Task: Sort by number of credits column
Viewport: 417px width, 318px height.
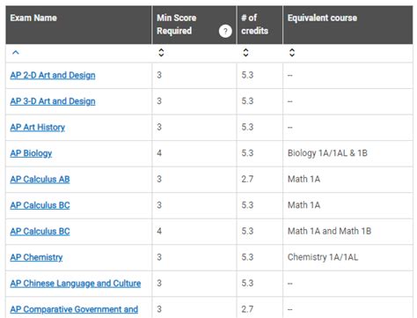Action: tap(245, 53)
